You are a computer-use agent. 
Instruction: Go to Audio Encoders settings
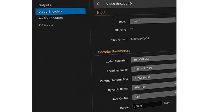point(51,18)
